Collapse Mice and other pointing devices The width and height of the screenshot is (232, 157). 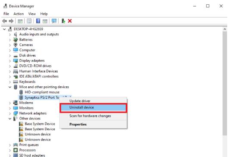click(x=10, y=87)
